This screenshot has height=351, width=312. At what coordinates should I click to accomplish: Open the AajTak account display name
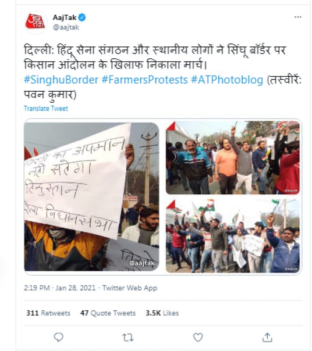click(x=64, y=17)
